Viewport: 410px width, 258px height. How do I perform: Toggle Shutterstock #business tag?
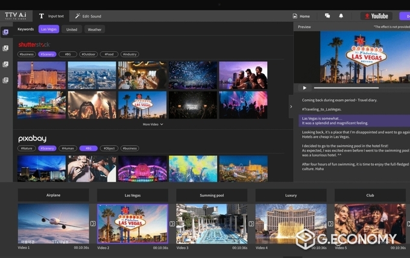pos(27,54)
